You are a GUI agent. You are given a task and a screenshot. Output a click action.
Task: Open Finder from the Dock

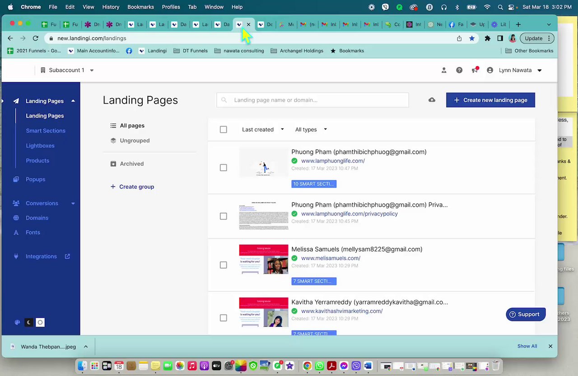(x=82, y=366)
